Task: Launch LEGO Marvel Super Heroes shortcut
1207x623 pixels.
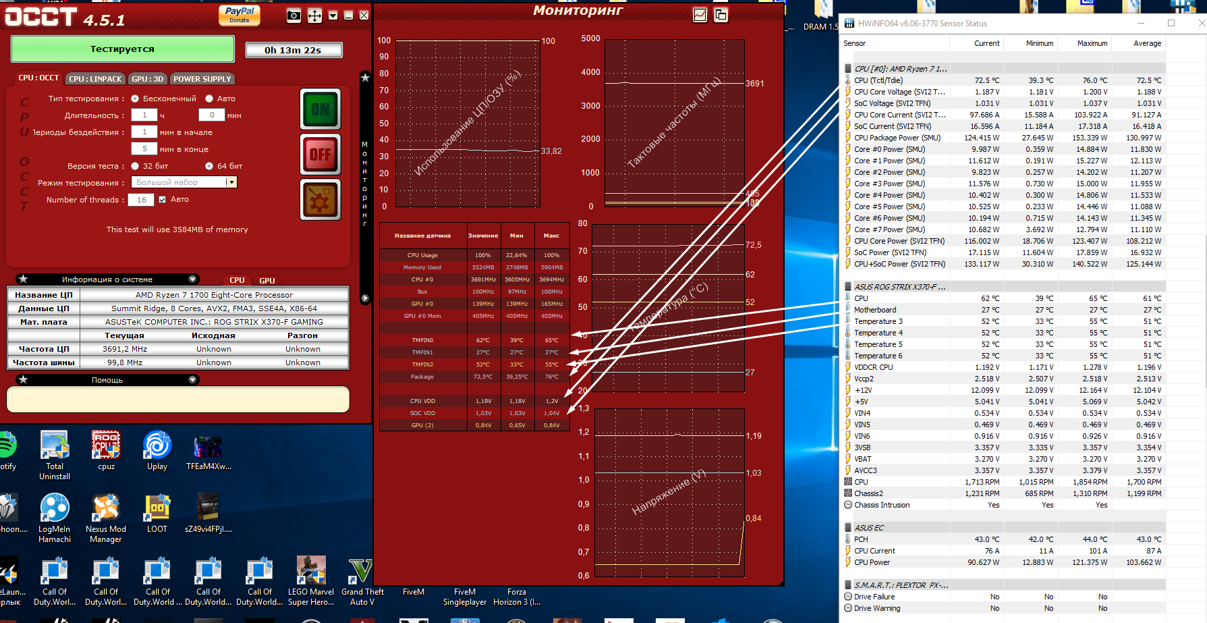Action: [x=311, y=581]
